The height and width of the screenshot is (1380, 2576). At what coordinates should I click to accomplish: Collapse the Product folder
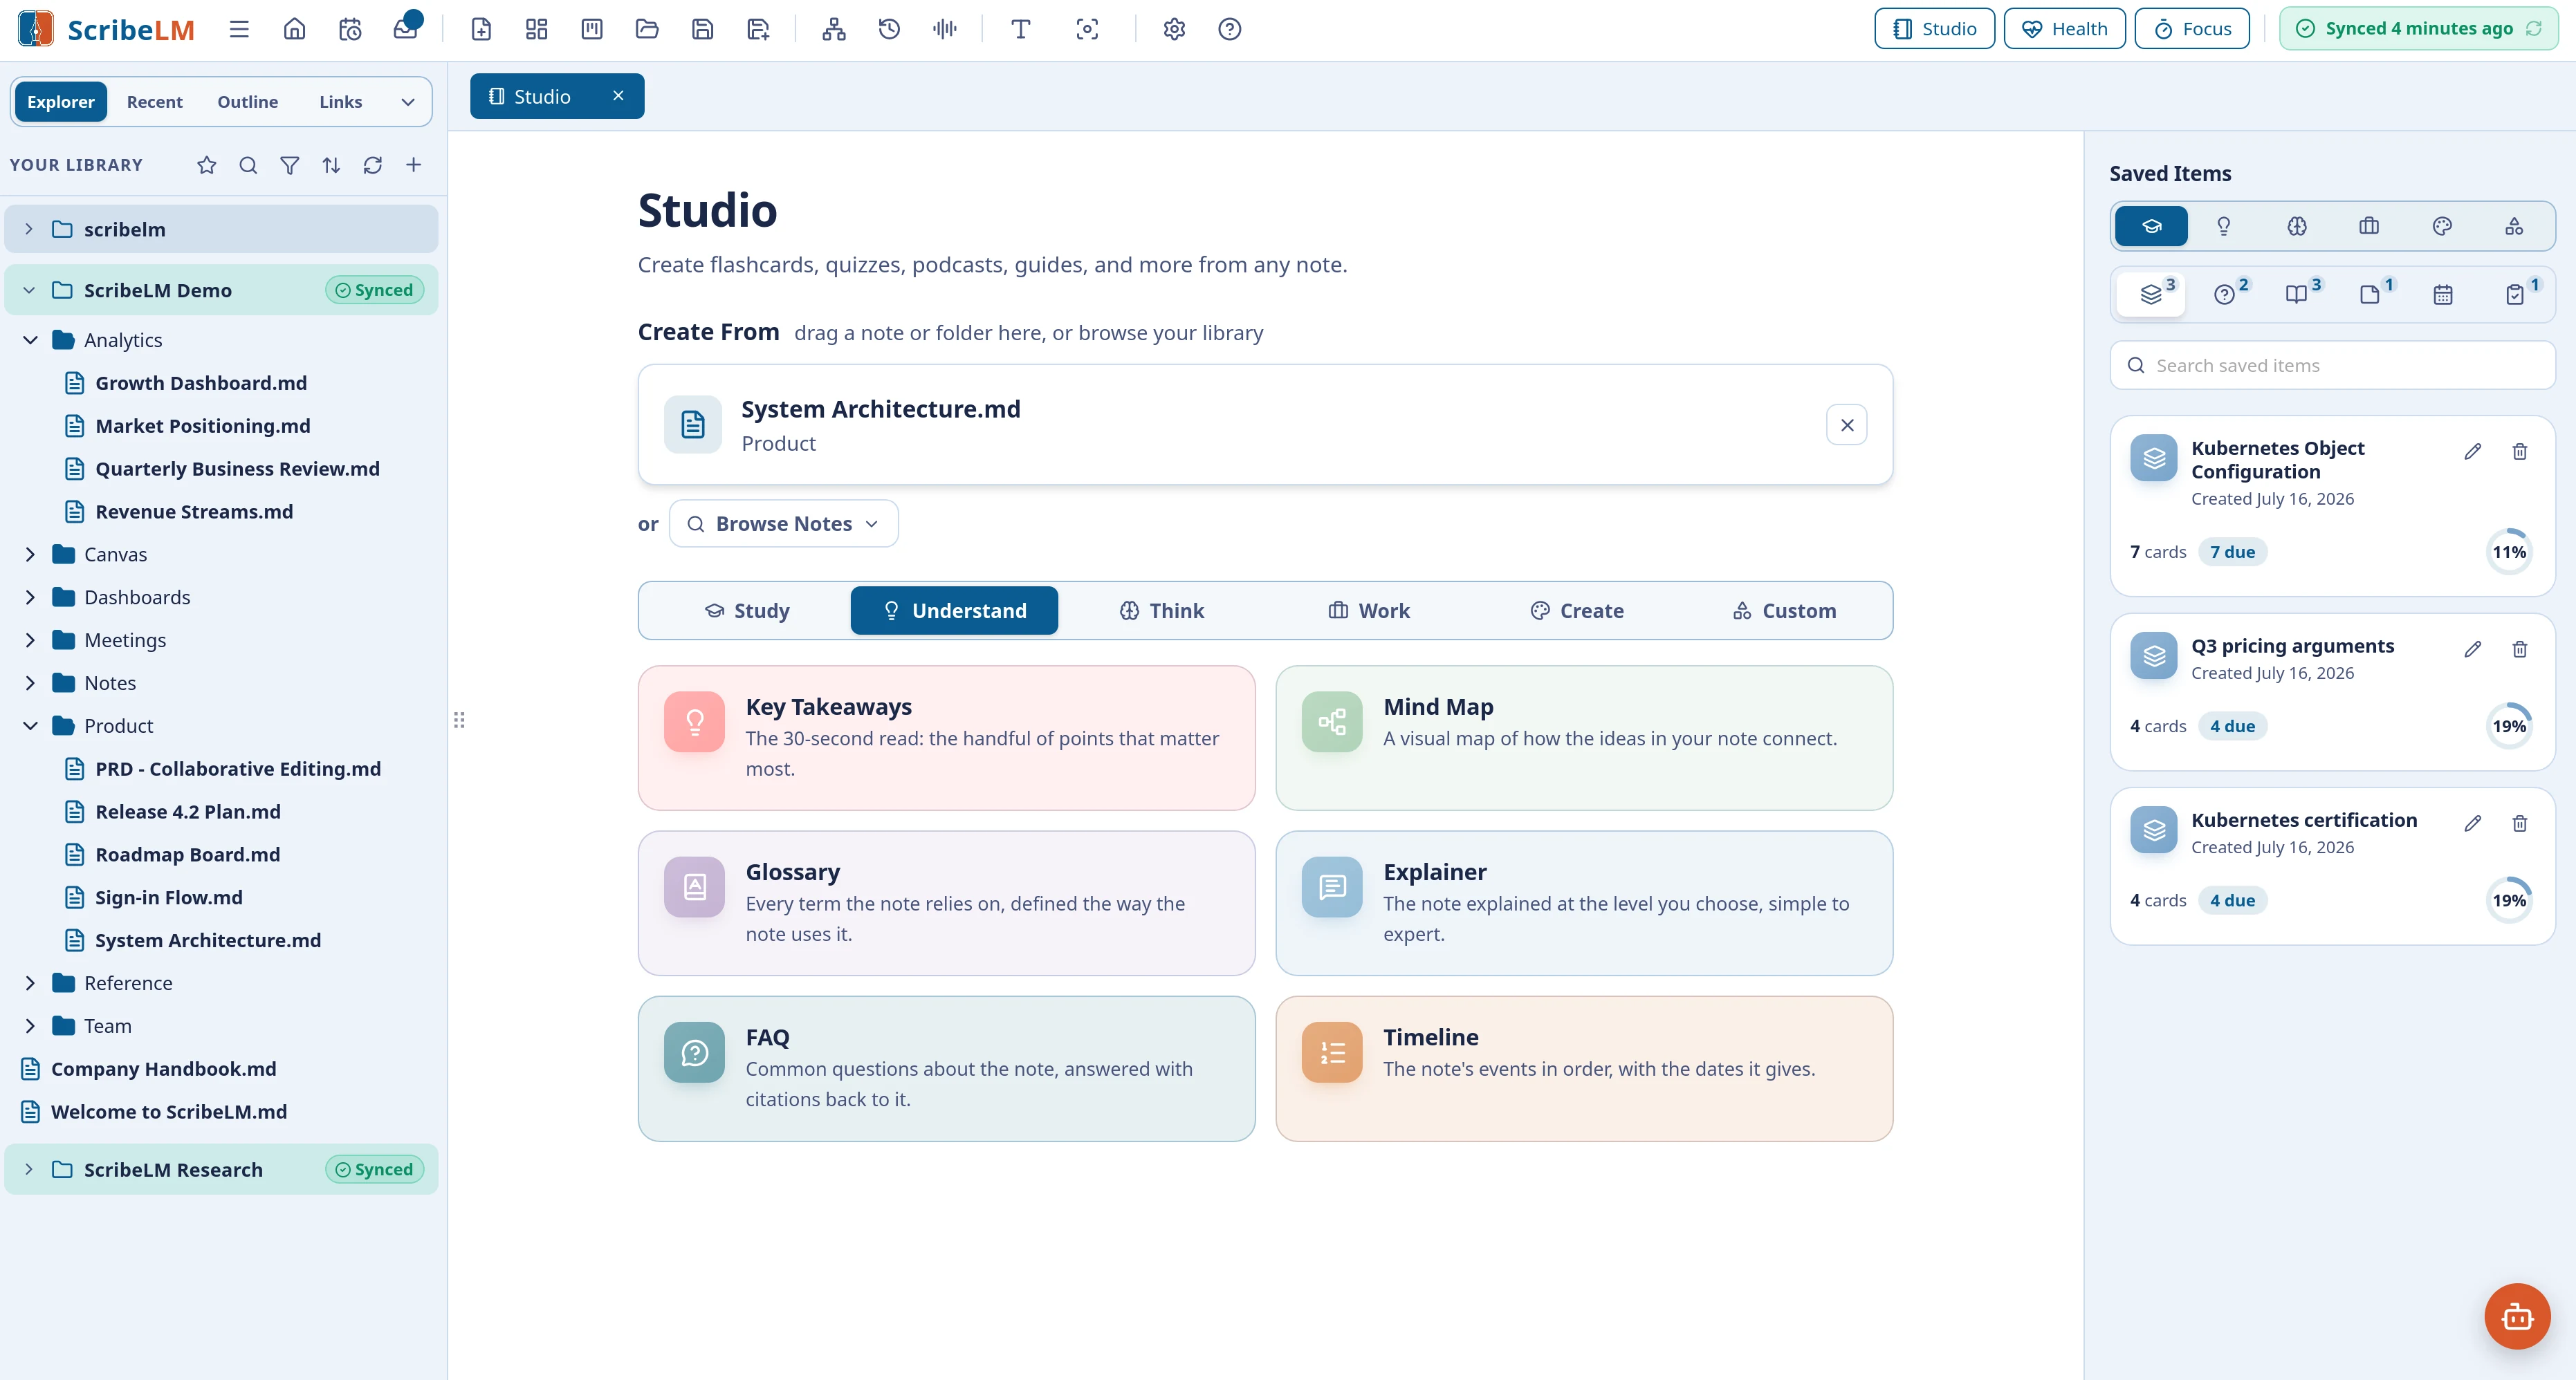click(30, 725)
